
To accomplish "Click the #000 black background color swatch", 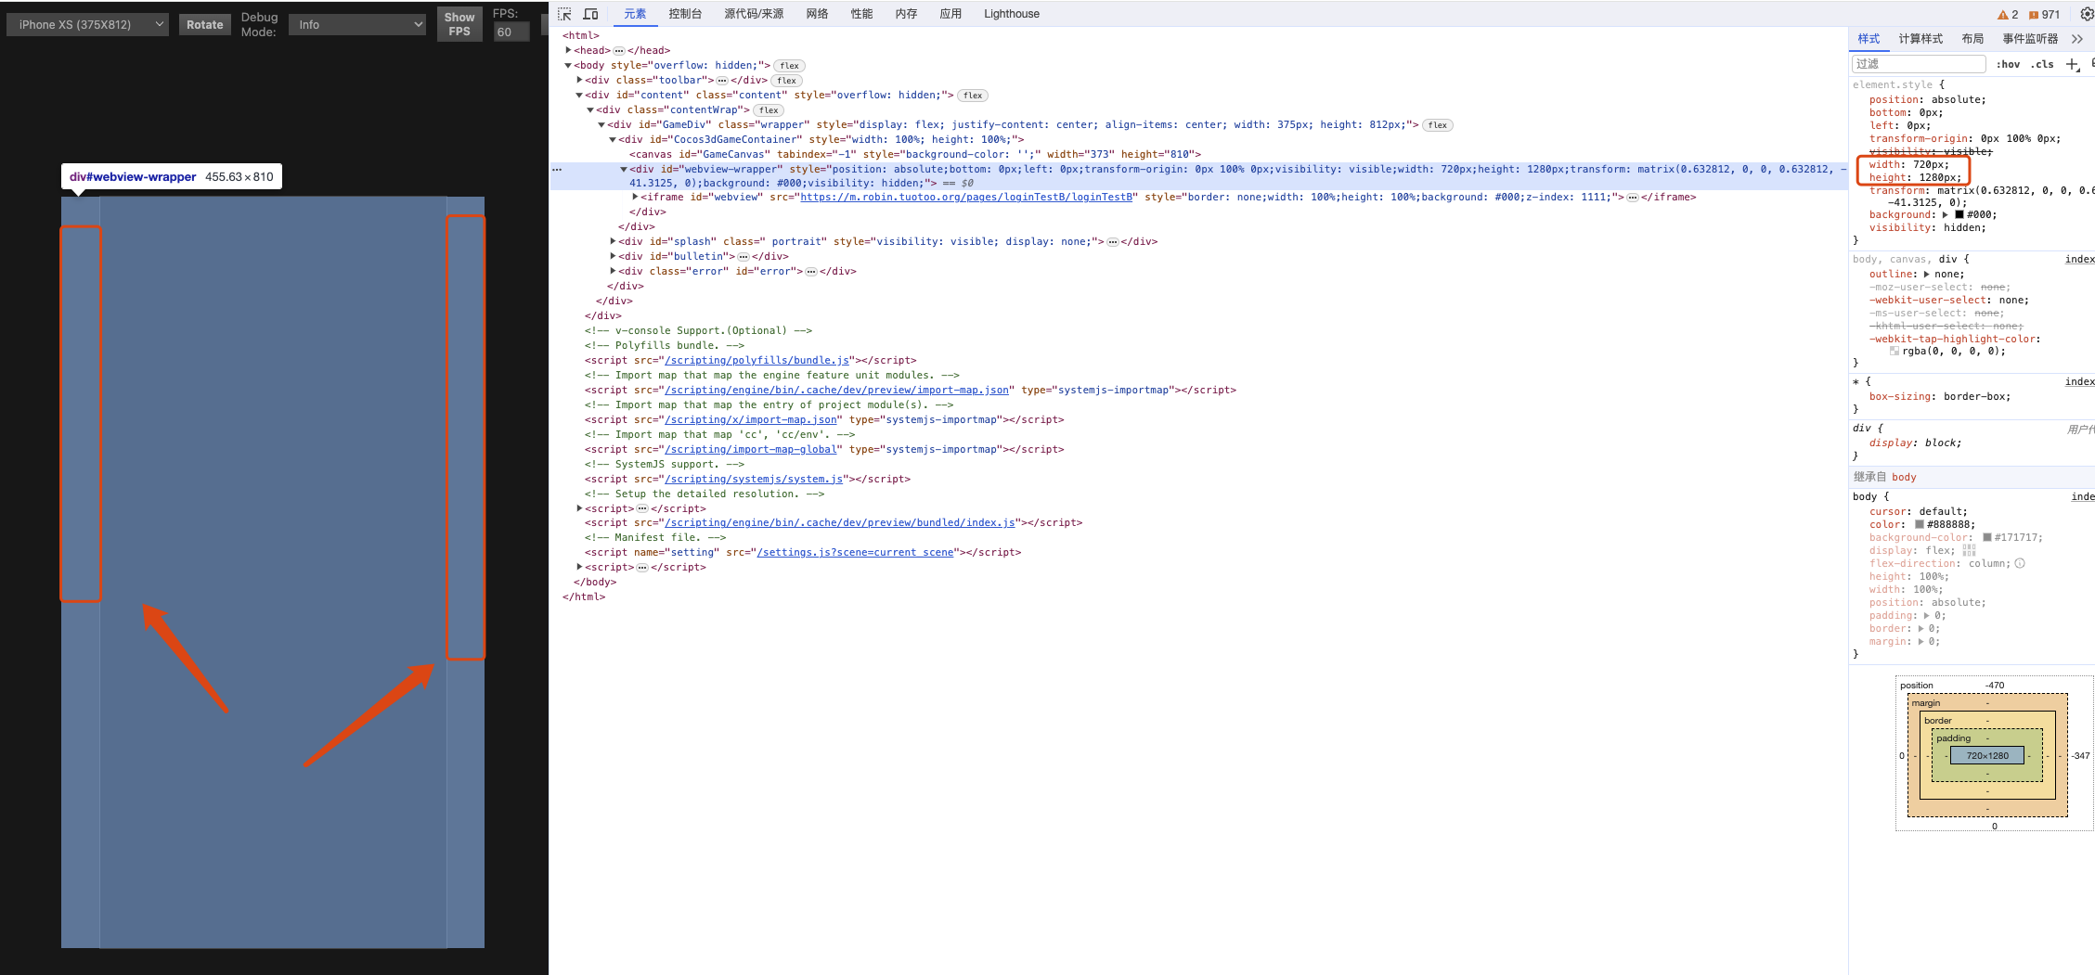I will coord(1959,214).
